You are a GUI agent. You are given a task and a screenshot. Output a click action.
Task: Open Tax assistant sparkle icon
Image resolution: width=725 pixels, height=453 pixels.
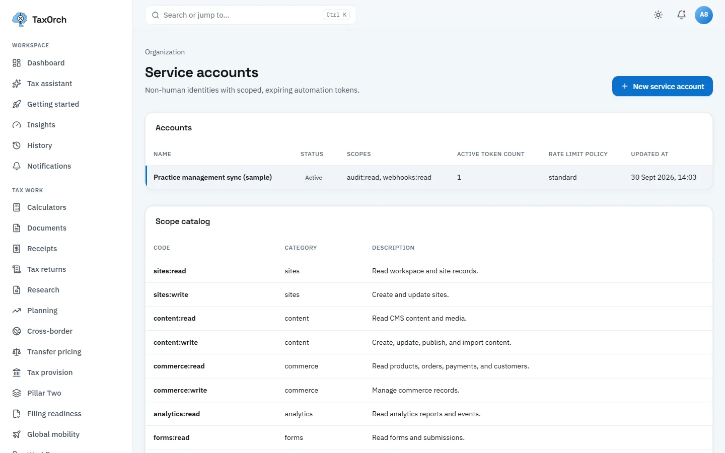[17, 84]
